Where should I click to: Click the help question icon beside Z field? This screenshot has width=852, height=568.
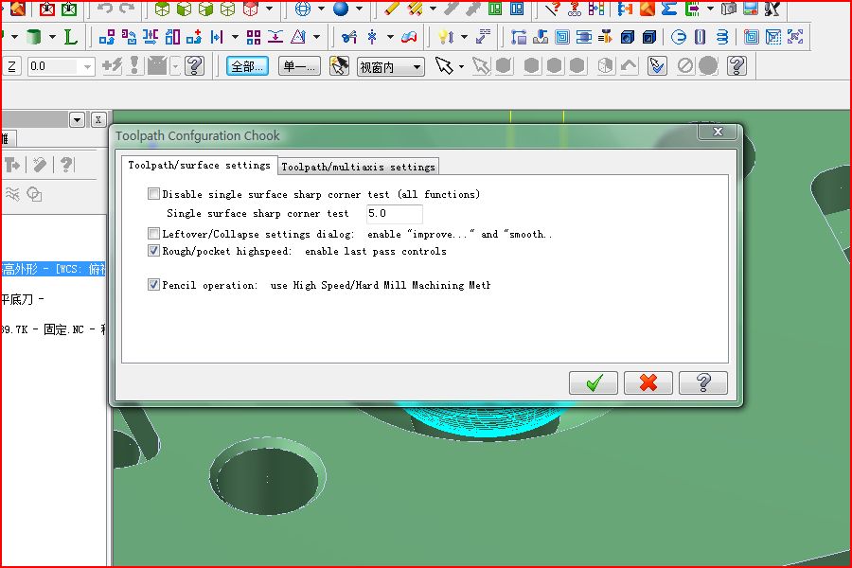pos(194,66)
